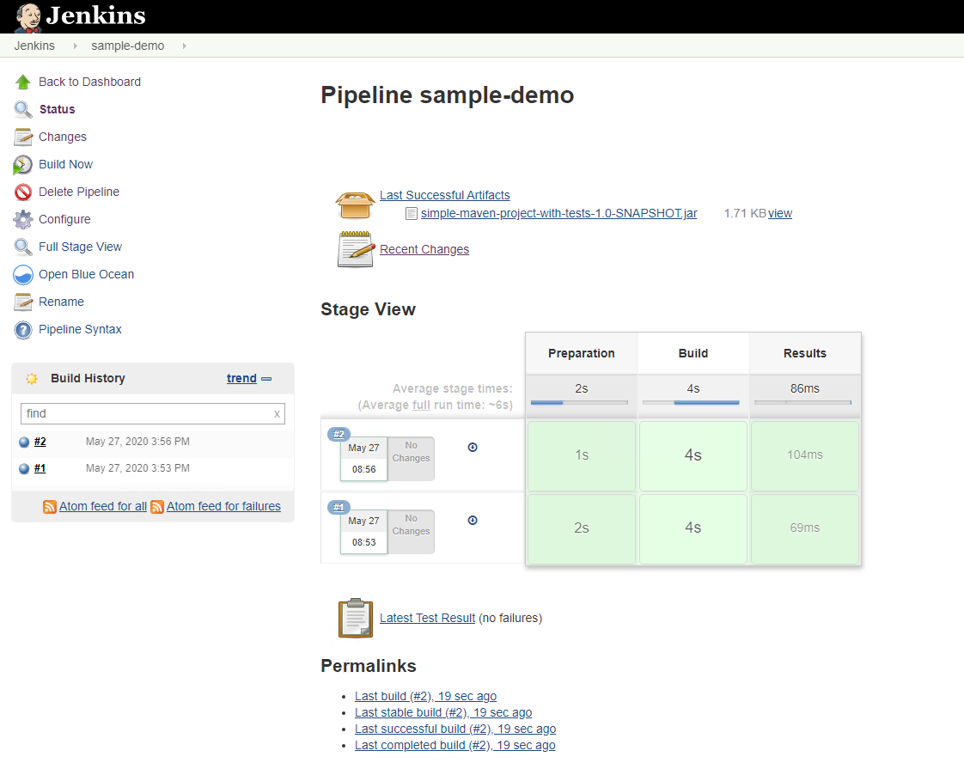Click the blue status ball for build #1
Screen dimensions: 964x763
(x=24, y=468)
